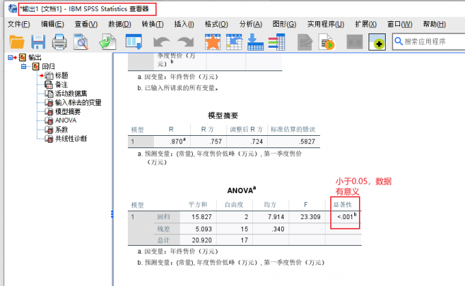Click the orange star toolbar icon

212,42
